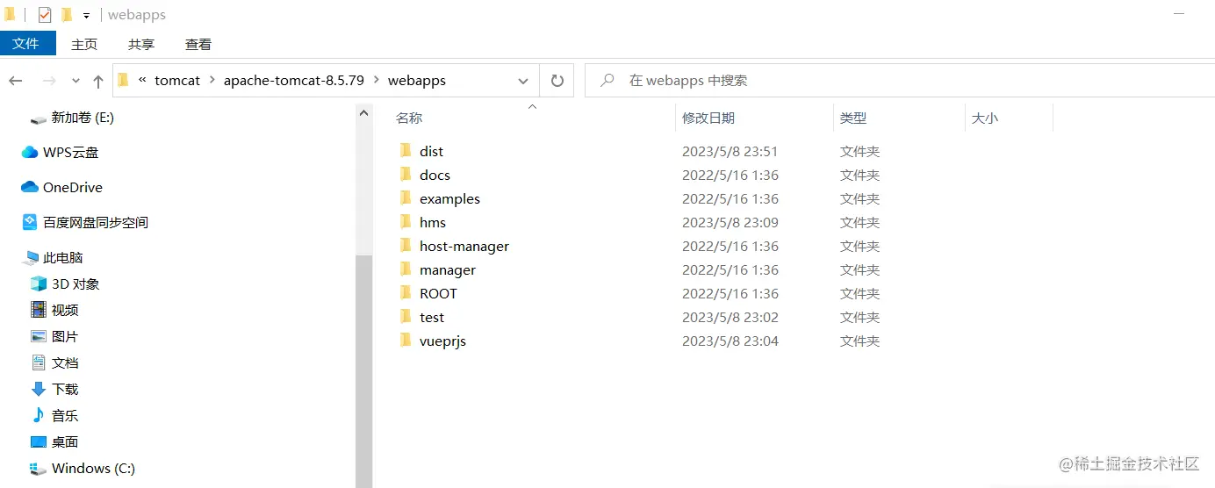1215x488 pixels.
Task: Minimize the webapps Explorer window
Action: 1179,15
